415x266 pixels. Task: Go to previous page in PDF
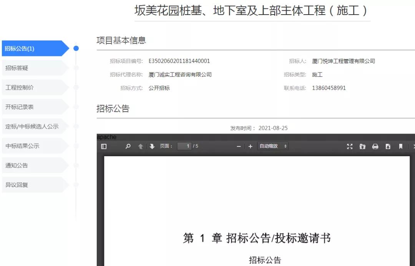pos(141,146)
